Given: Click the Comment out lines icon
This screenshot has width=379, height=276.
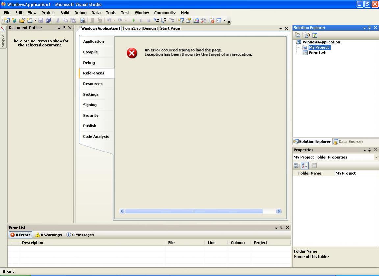Looking at the screenshot, I should (x=92, y=20).
